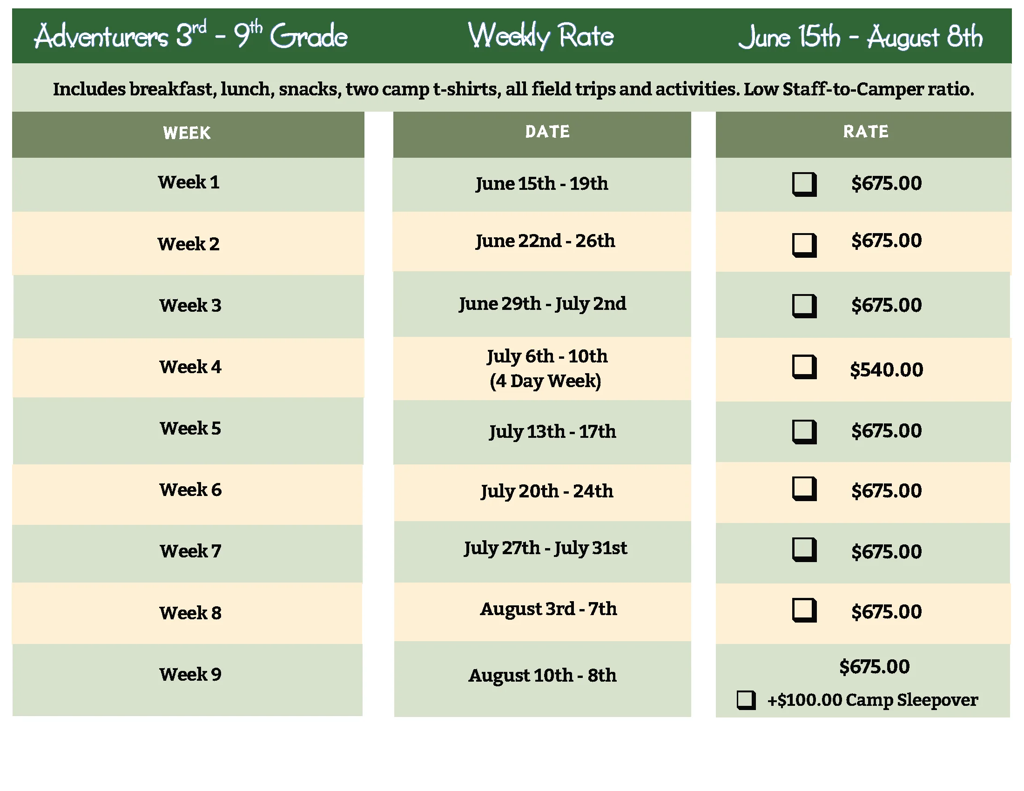Click the Adventurers 3rd - 9th Grade title
Screen dimensions: 1024x791
(191, 36)
